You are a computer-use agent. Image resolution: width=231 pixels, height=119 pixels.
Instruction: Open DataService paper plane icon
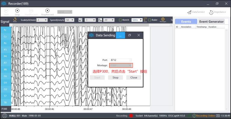[x=189, y=12]
